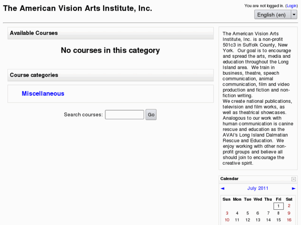The image size is (301, 225).
Task: Collapse the Calendar block with minus icon
Action: point(294,179)
